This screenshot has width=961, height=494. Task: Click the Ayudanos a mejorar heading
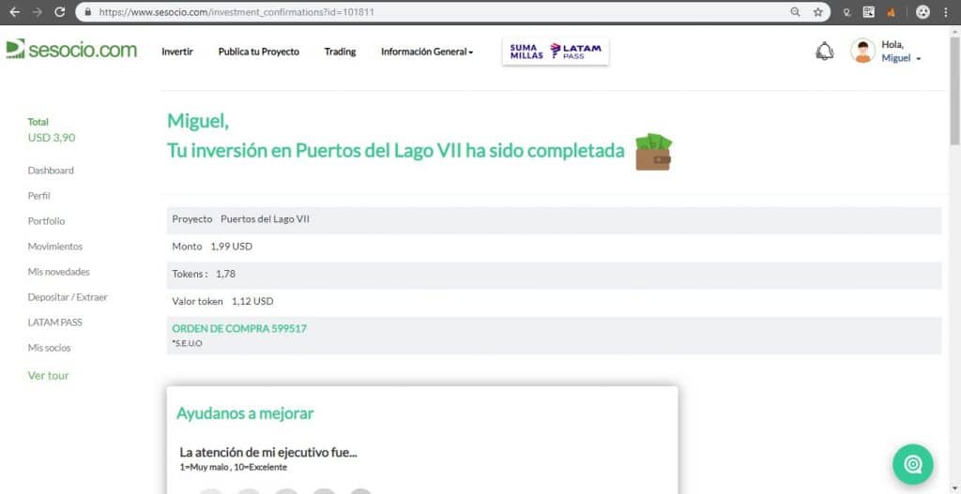click(245, 413)
